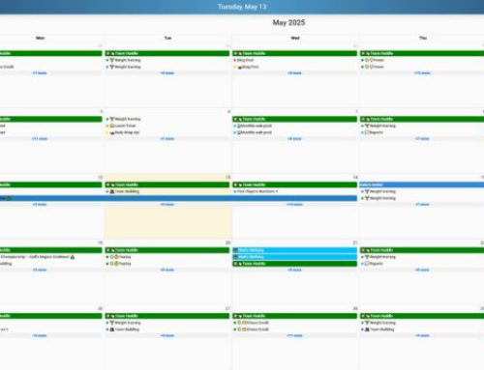Show more events link for Monday May 5
Screen dimensions: 484x370
coord(40,139)
